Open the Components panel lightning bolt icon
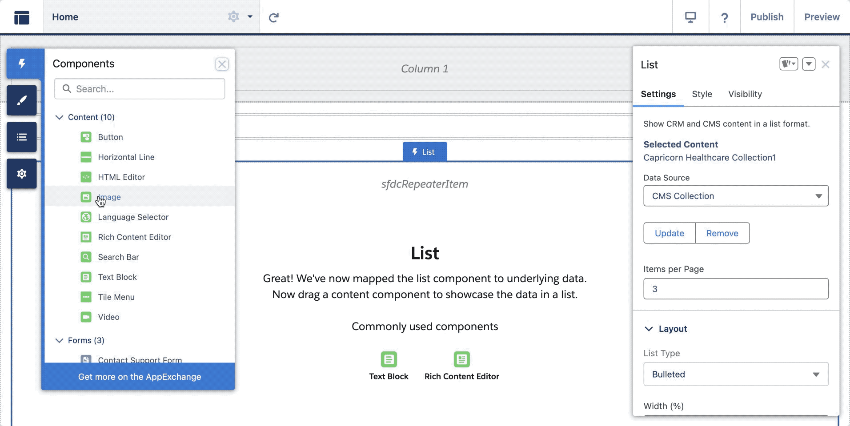850x426 pixels. 21,64
